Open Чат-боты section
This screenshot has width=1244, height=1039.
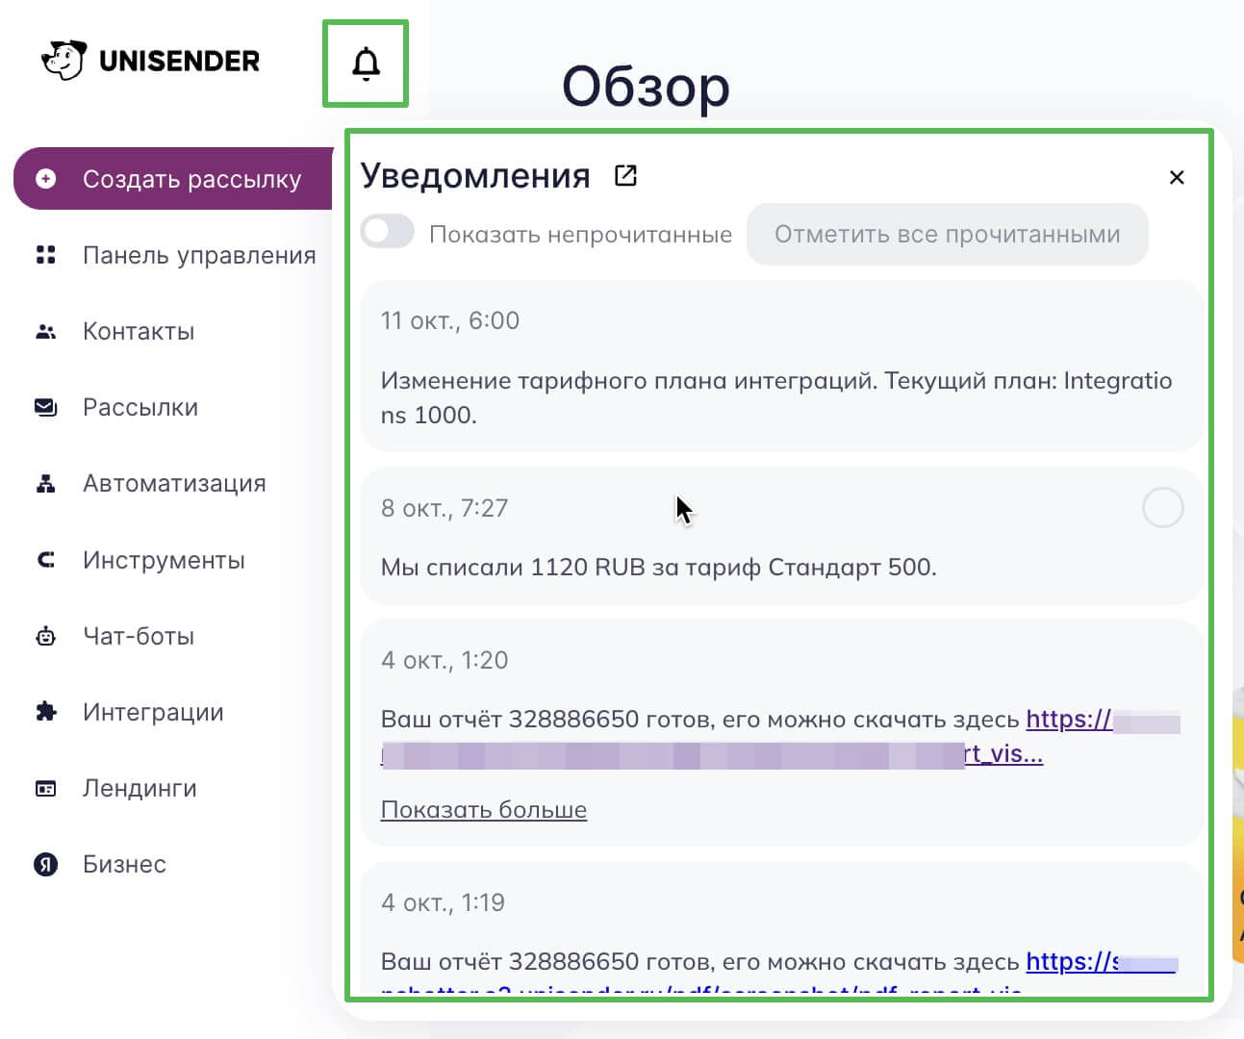pos(139,636)
